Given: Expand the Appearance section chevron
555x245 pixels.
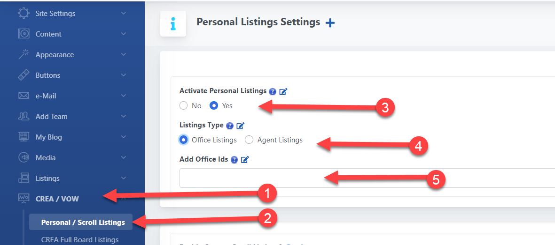Looking at the screenshot, I should (x=124, y=55).
